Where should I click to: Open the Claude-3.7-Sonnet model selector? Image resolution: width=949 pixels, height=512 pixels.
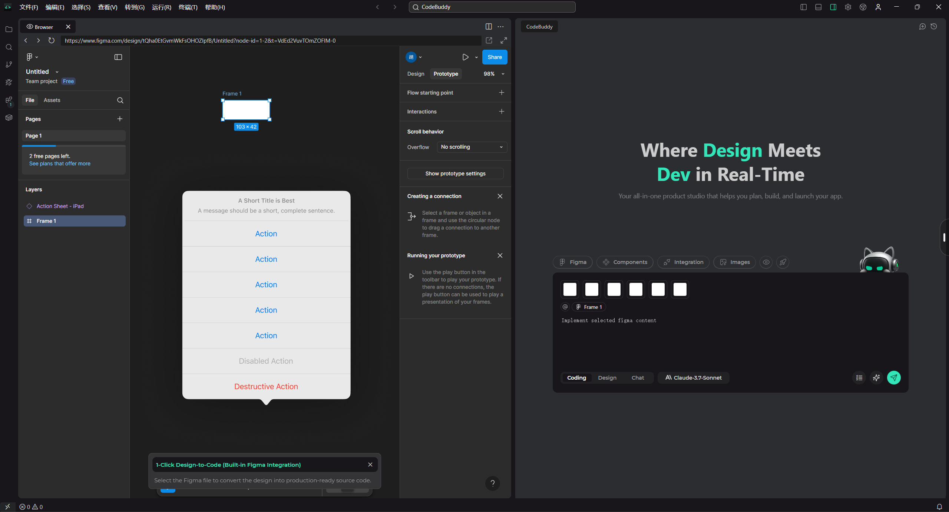coord(693,377)
